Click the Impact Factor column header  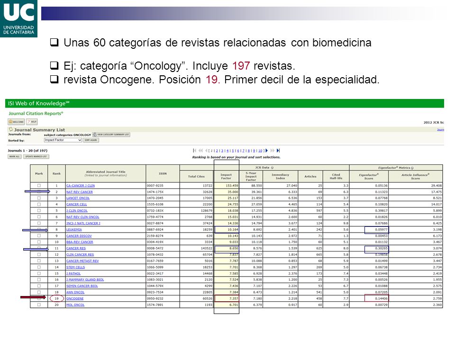226,176
